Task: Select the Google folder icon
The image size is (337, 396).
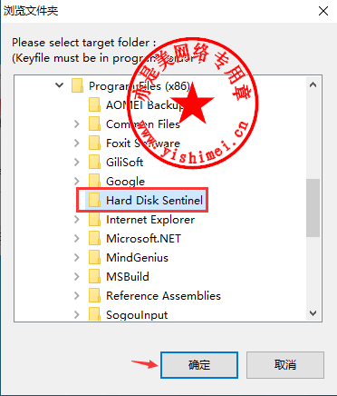Action: (x=94, y=181)
